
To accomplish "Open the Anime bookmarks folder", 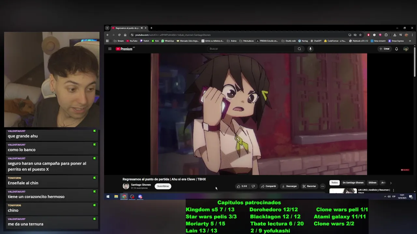I will coord(231,41).
